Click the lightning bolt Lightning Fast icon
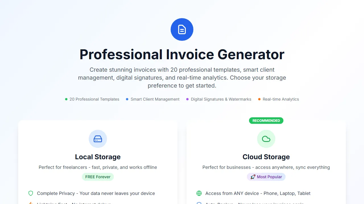This screenshot has height=204, width=364. pos(31,203)
